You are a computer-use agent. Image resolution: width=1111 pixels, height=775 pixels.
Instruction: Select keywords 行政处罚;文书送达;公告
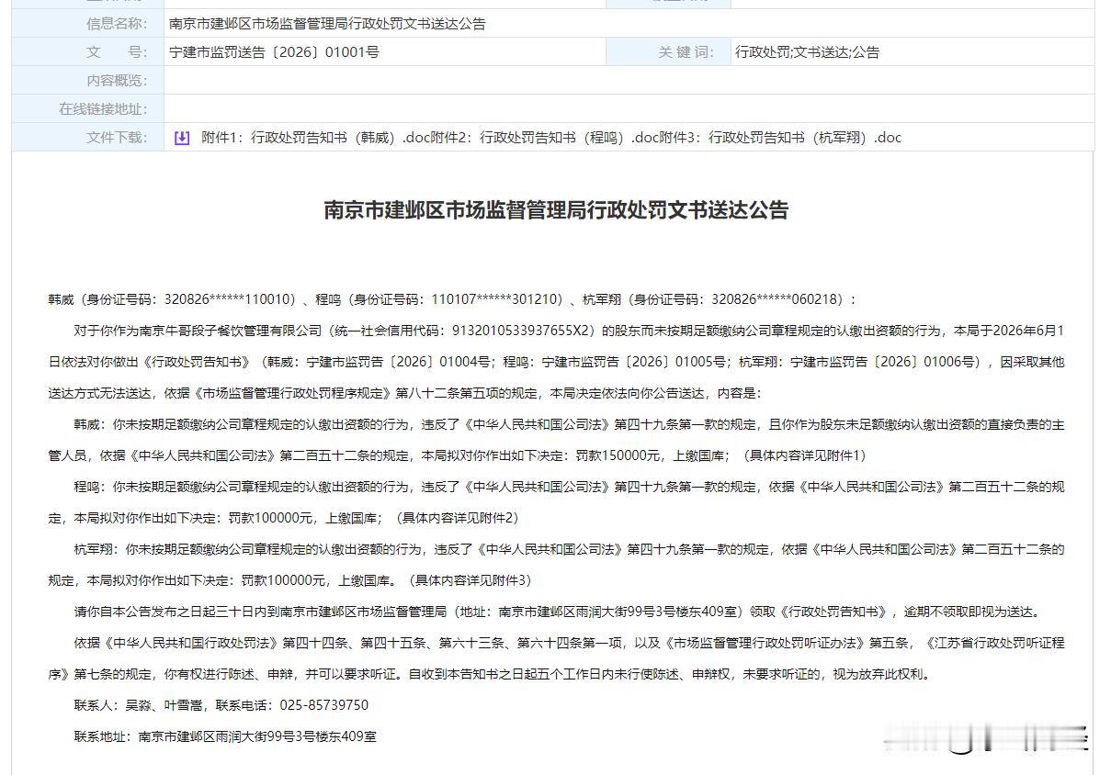807,52
